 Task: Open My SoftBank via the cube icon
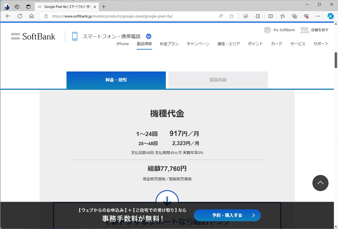(267, 30)
